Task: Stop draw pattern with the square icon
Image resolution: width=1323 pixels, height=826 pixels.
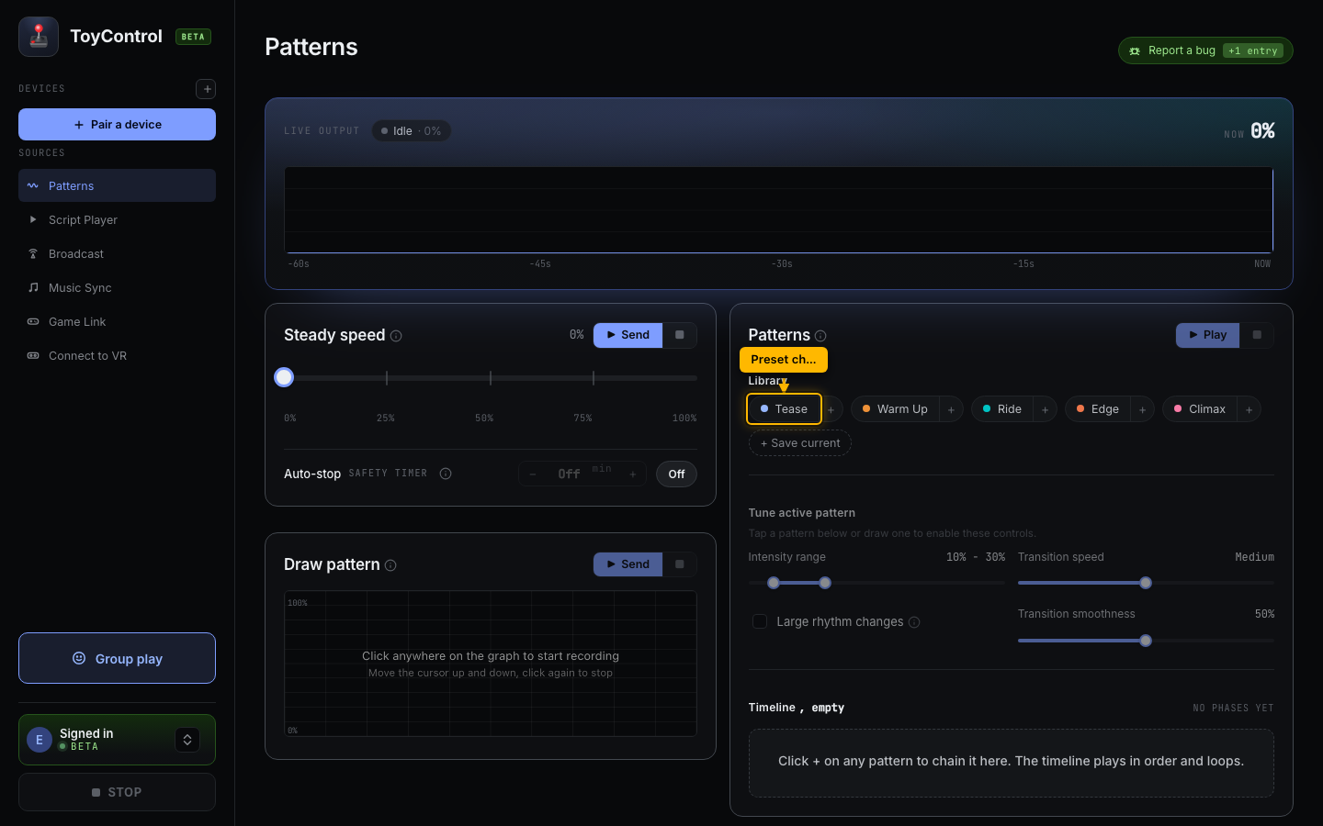Action: click(x=680, y=564)
